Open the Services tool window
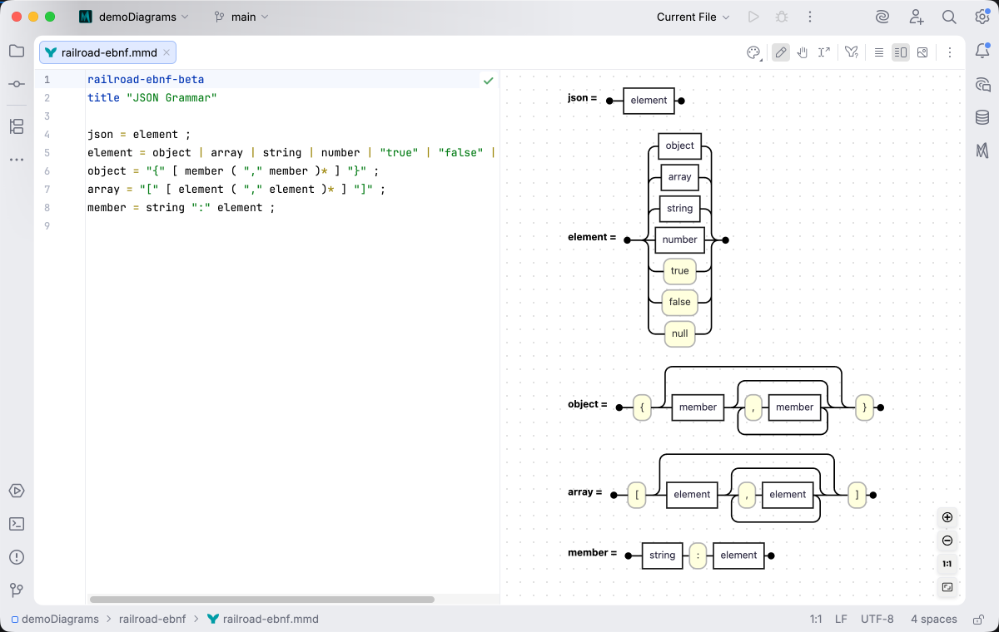The image size is (999, 632). coord(17,491)
